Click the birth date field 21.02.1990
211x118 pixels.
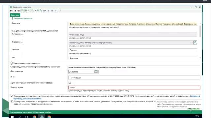(x=81, y=72)
